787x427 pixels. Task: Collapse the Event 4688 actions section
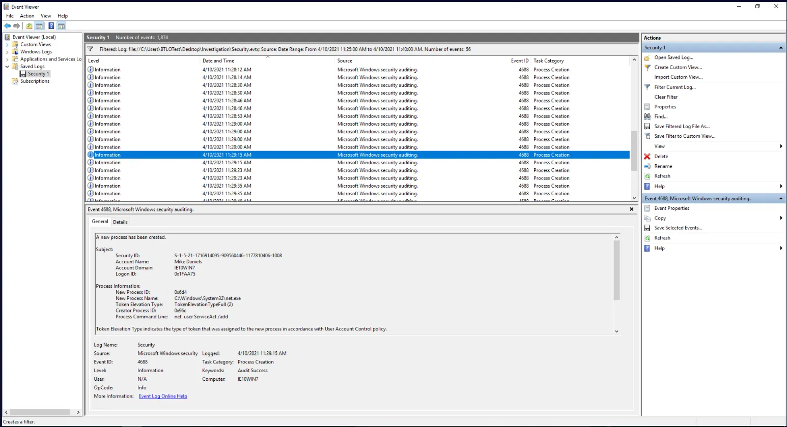tap(781, 199)
